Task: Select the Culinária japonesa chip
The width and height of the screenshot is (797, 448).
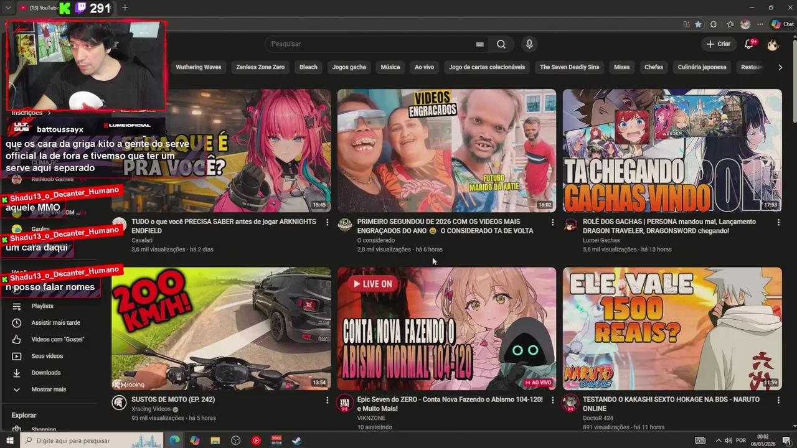Action: [x=702, y=67]
